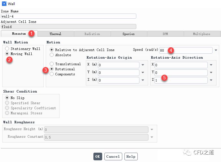Expand Rotation-Axis Origin X dropdown arrow
Image resolution: width=221 pixels, height=162 pixels.
coord(143,65)
